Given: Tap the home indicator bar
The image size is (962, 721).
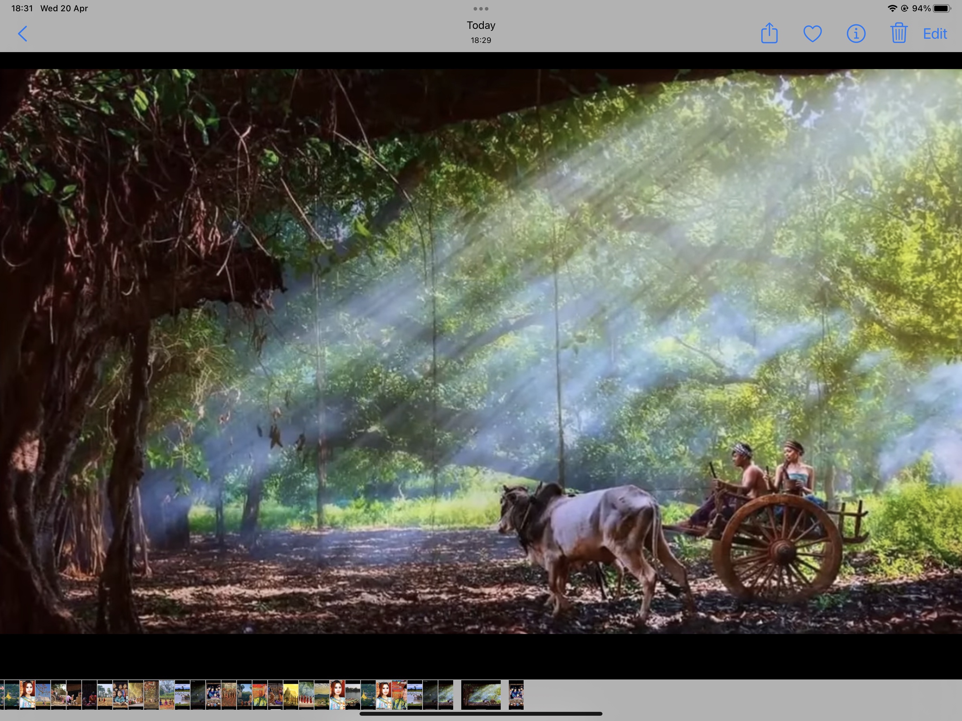Looking at the screenshot, I should pyautogui.click(x=481, y=714).
